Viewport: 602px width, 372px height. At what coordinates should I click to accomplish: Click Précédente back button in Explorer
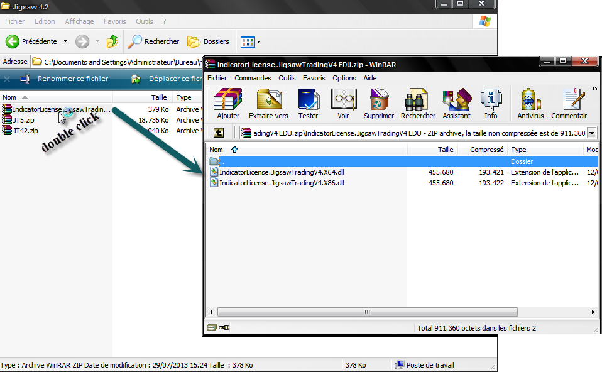(31, 41)
